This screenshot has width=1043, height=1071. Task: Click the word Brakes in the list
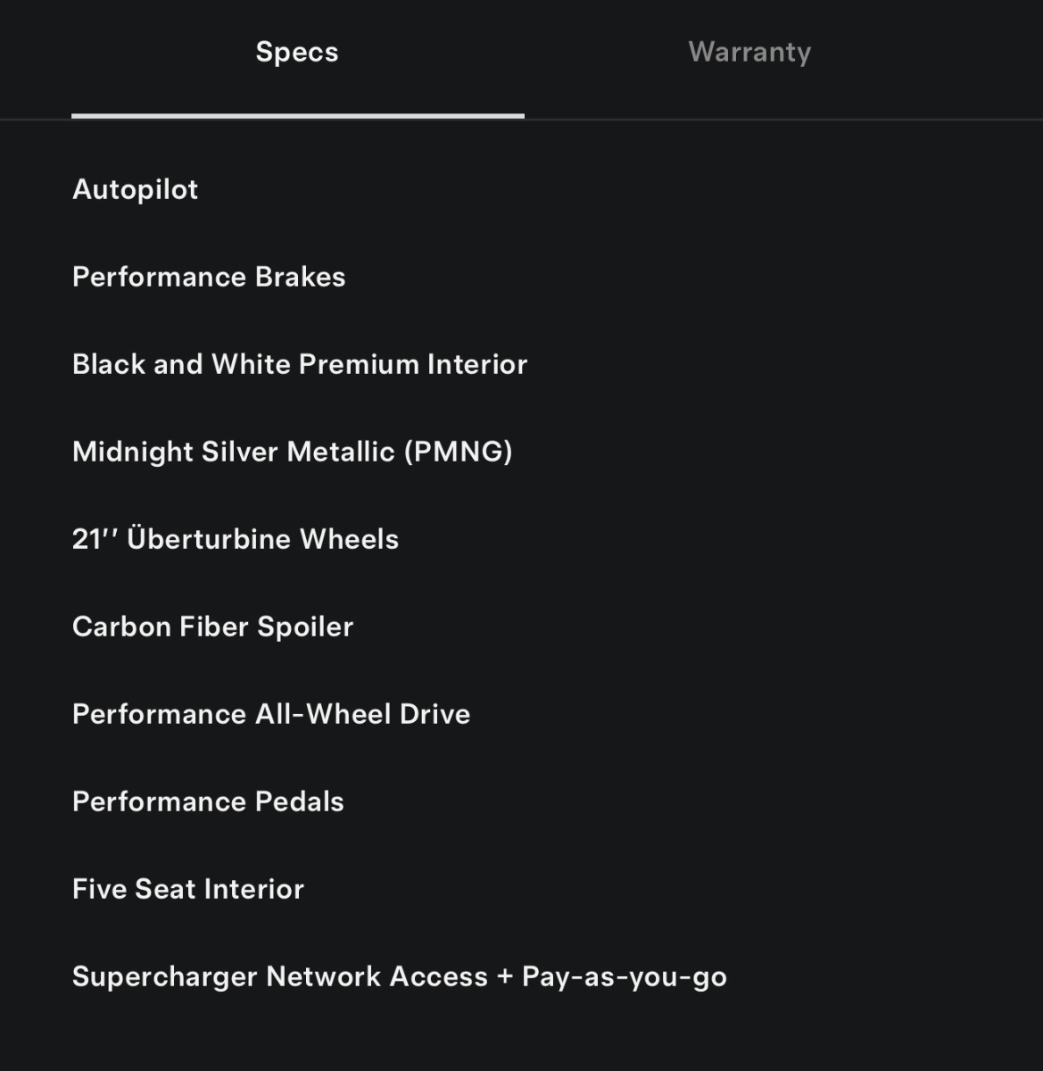point(301,277)
